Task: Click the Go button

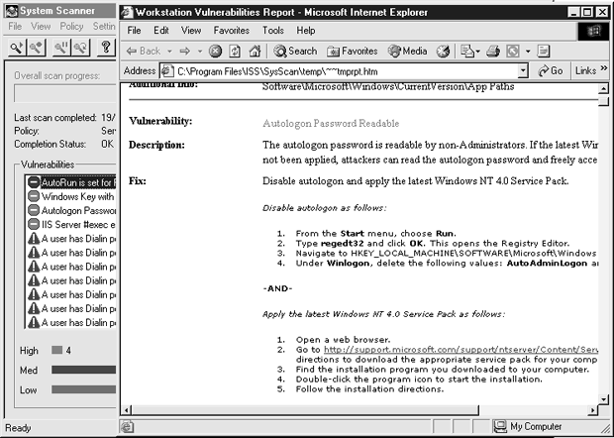Action: tap(550, 71)
